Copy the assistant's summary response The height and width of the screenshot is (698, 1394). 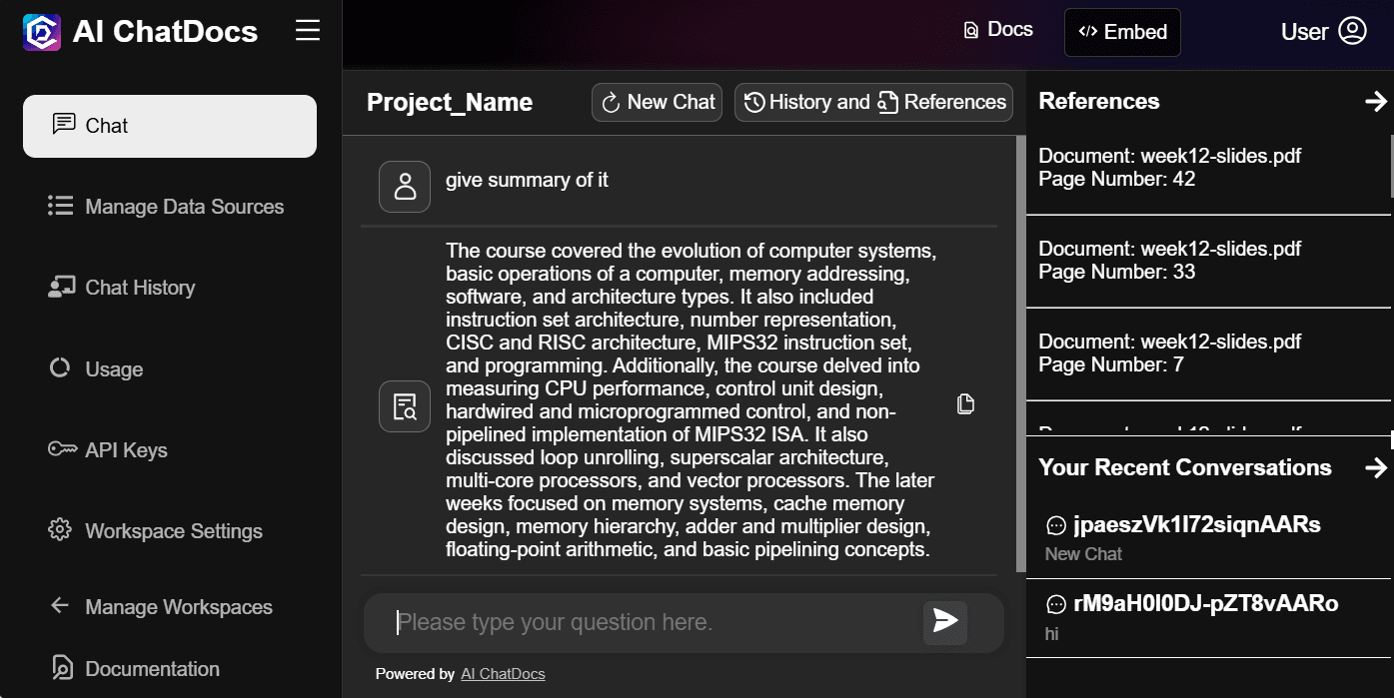tap(964, 403)
